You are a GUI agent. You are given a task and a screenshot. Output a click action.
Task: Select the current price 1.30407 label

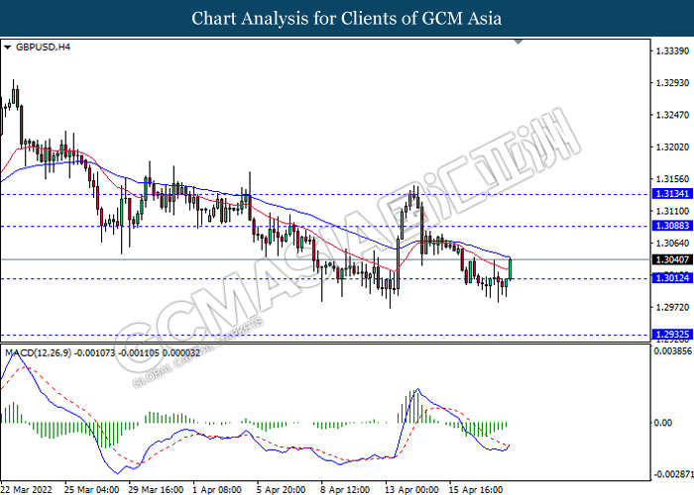pyautogui.click(x=672, y=259)
